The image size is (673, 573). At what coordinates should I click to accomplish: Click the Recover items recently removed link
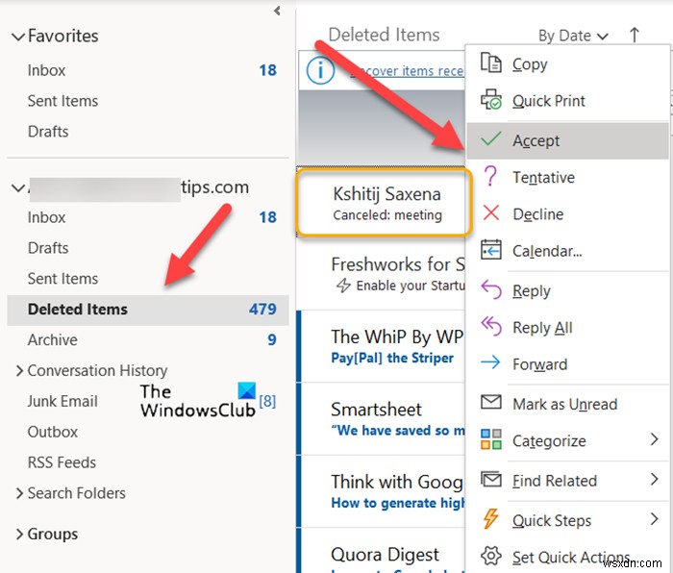point(406,70)
